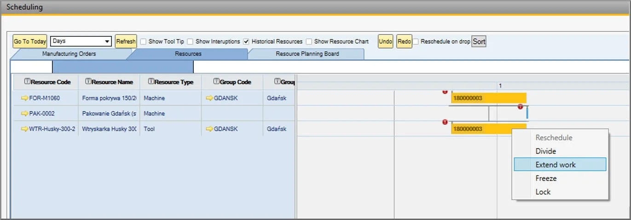Click the yellow arrow beside PAK-0002

click(24, 114)
